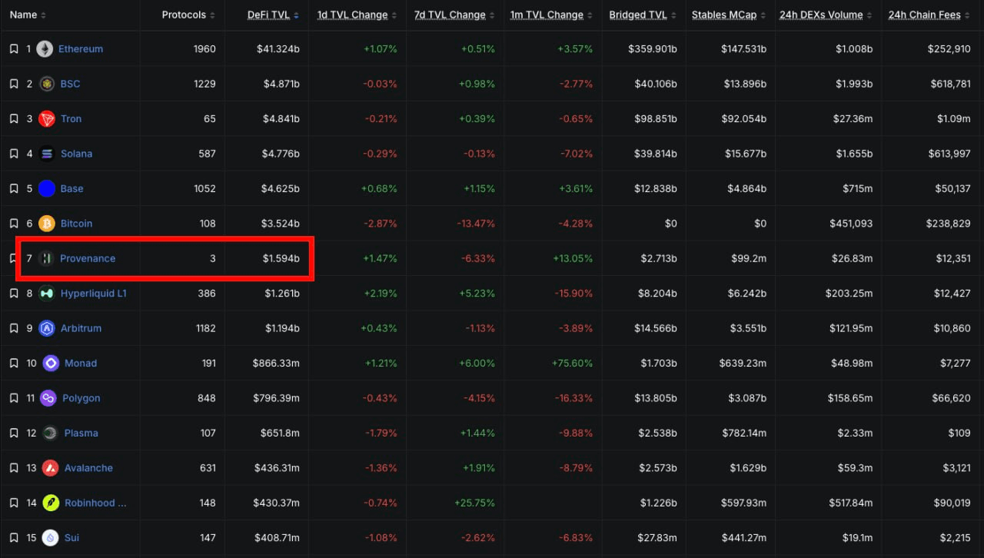Click the Hyperliquid L1 logo

(47, 294)
